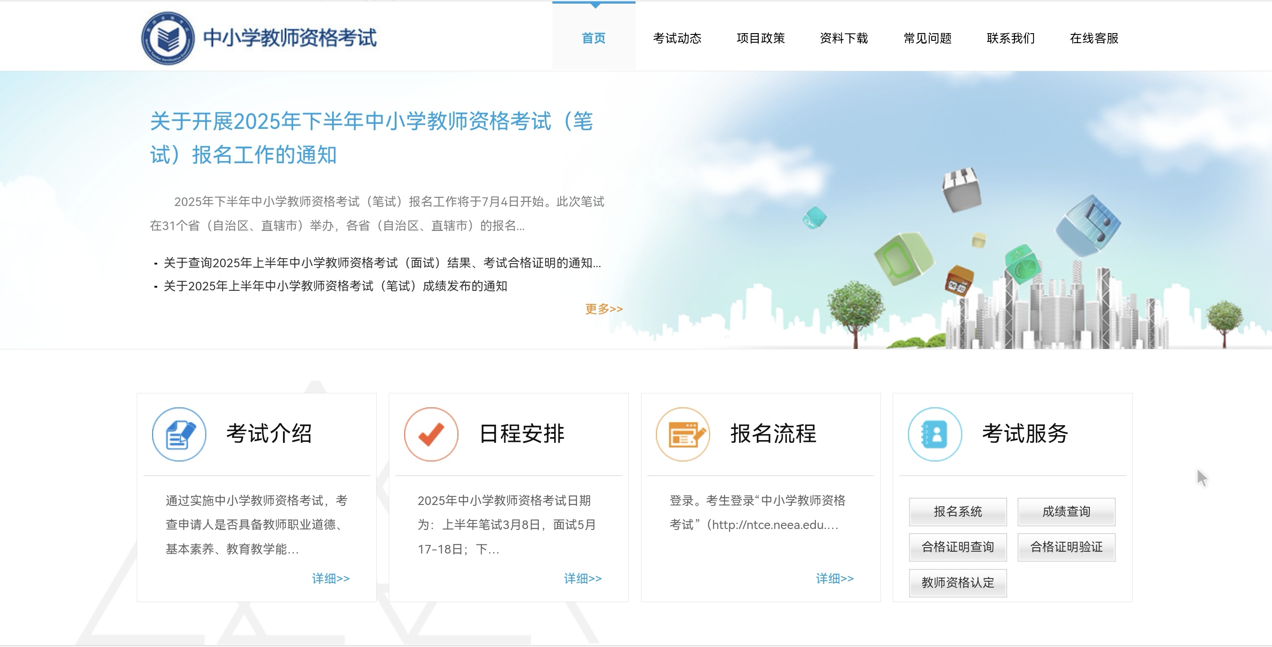Click the orange 更多>> link
The image size is (1272, 647).
(x=604, y=309)
